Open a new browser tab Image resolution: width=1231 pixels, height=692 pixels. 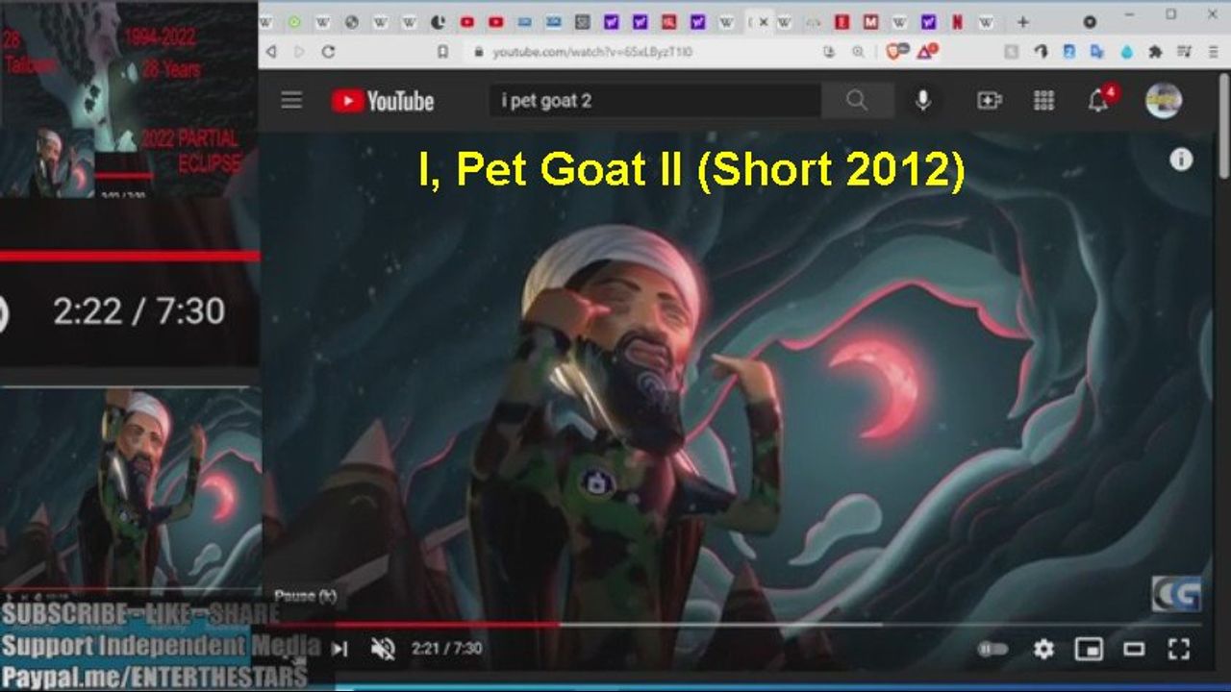[1022, 22]
